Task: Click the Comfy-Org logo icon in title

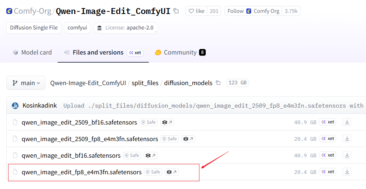Action: [x=9, y=11]
